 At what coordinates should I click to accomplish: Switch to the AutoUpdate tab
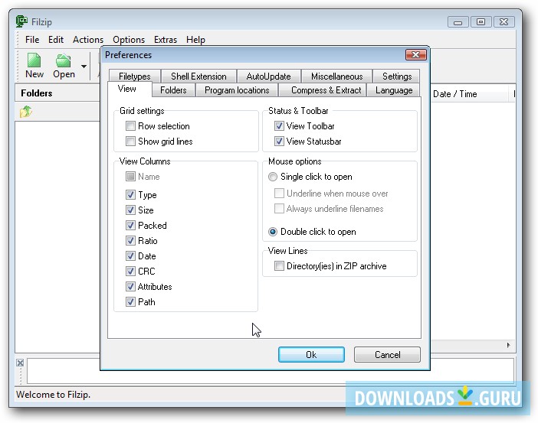[x=268, y=76]
